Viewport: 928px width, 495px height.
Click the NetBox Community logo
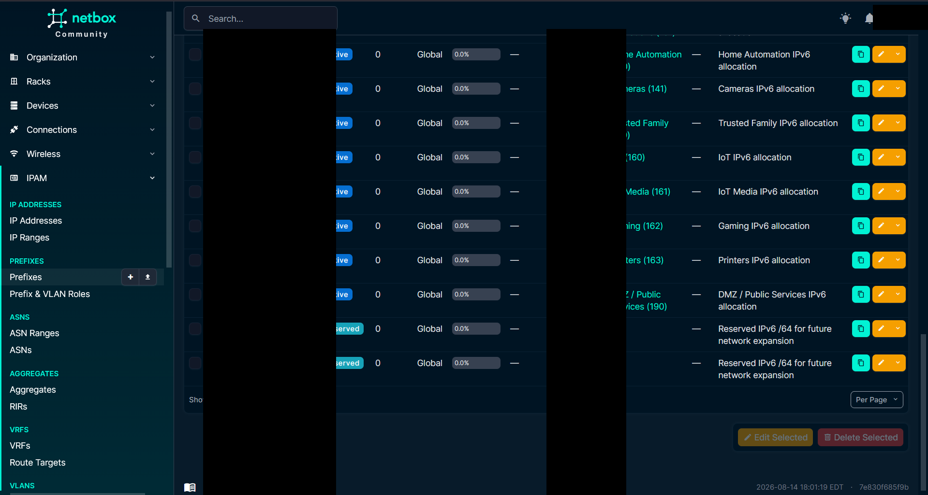click(82, 23)
